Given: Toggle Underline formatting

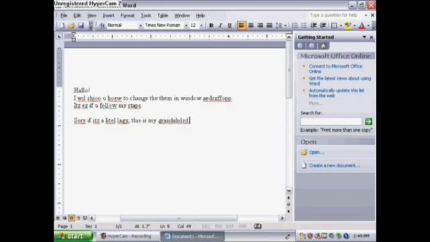Looking at the screenshot, I should [230, 26].
